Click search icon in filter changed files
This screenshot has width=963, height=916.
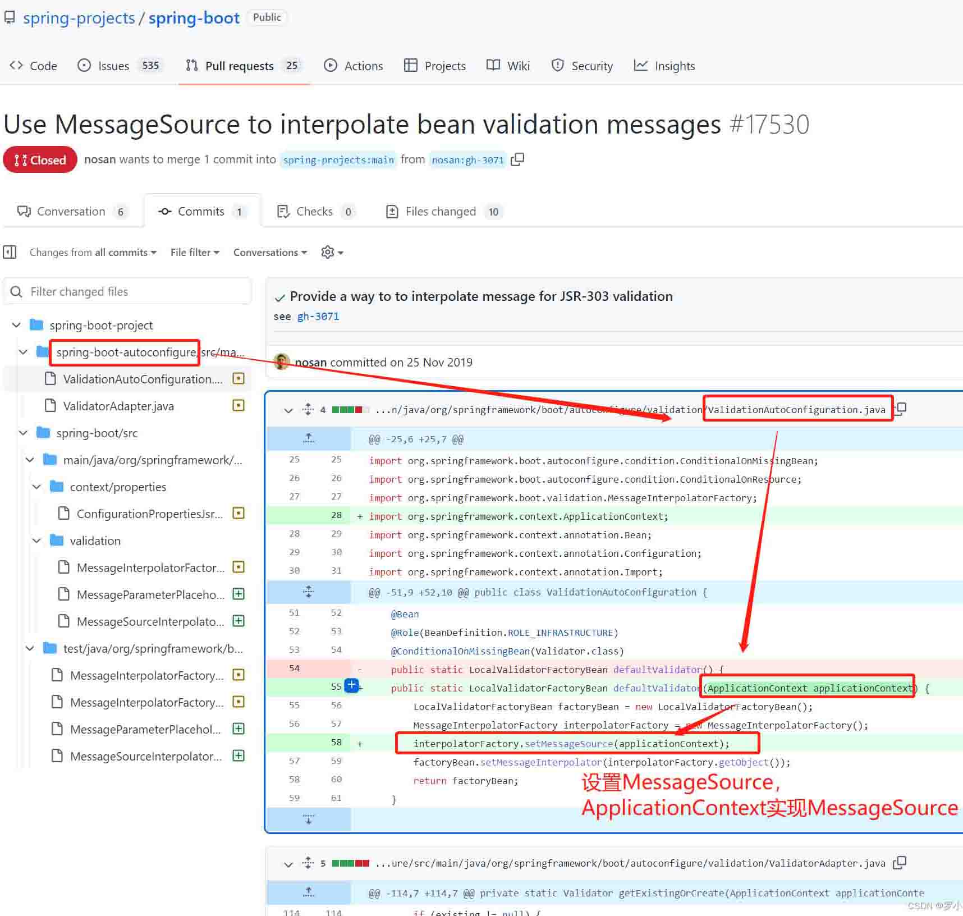[16, 291]
